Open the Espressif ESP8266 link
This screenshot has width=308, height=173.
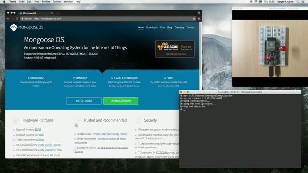pos(39,135)
